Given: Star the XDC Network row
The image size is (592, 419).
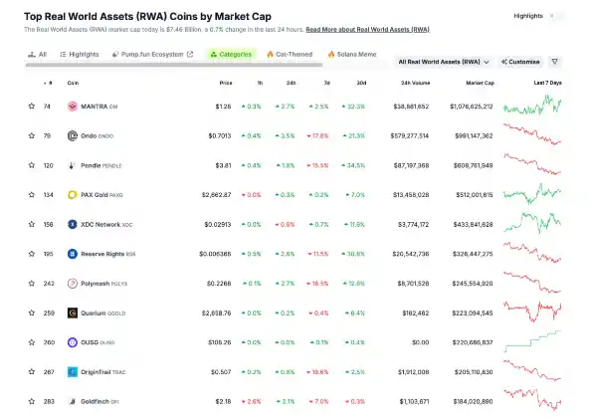Looking at the screenshot, I should pyautogui.click(x=32, y=224).
